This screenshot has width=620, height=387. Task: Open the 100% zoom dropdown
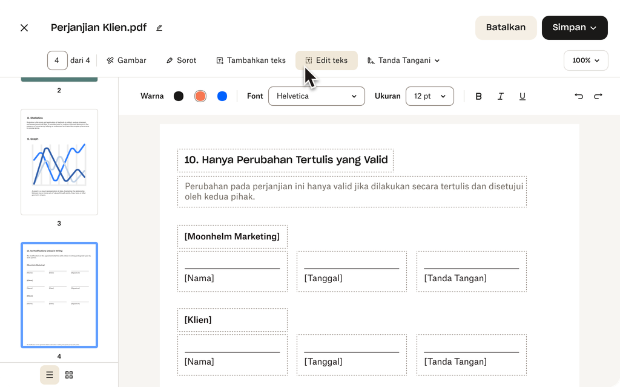pyautogui.click(x=585, y=60)
